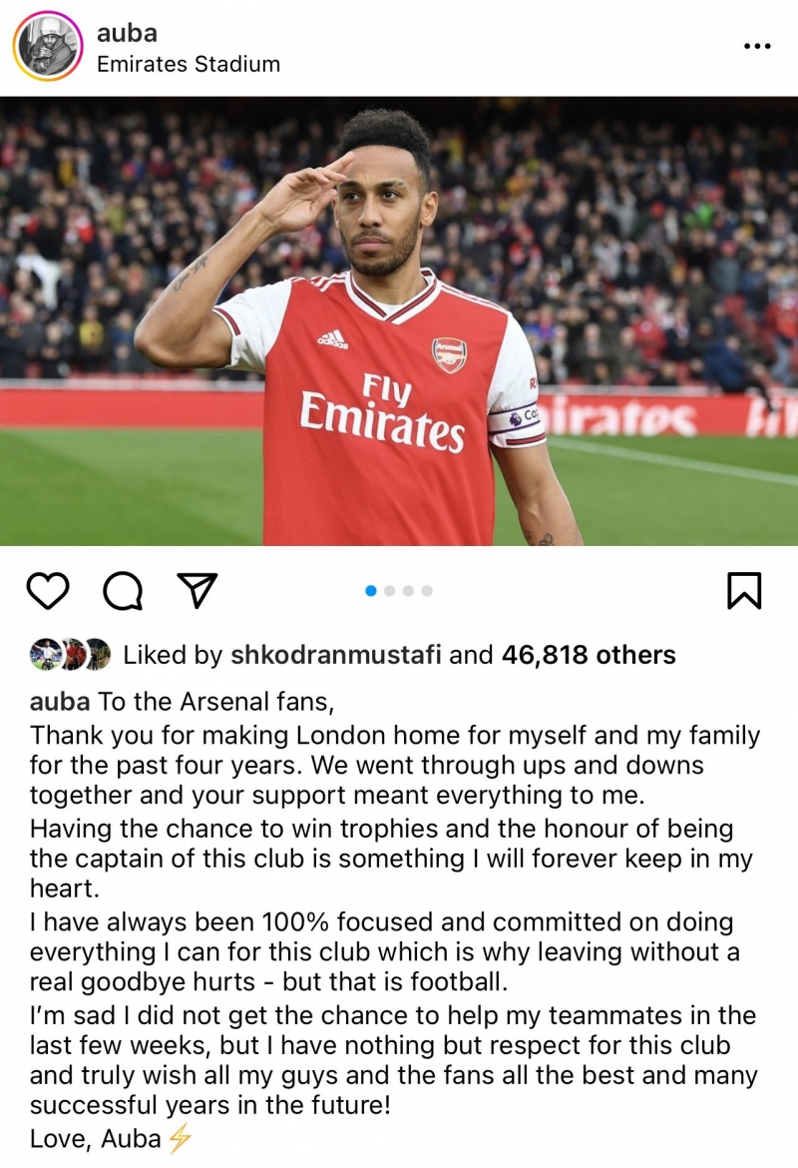
Task: Open the story-ringed profile picture in the header
Action: click(x=48, y=46)
